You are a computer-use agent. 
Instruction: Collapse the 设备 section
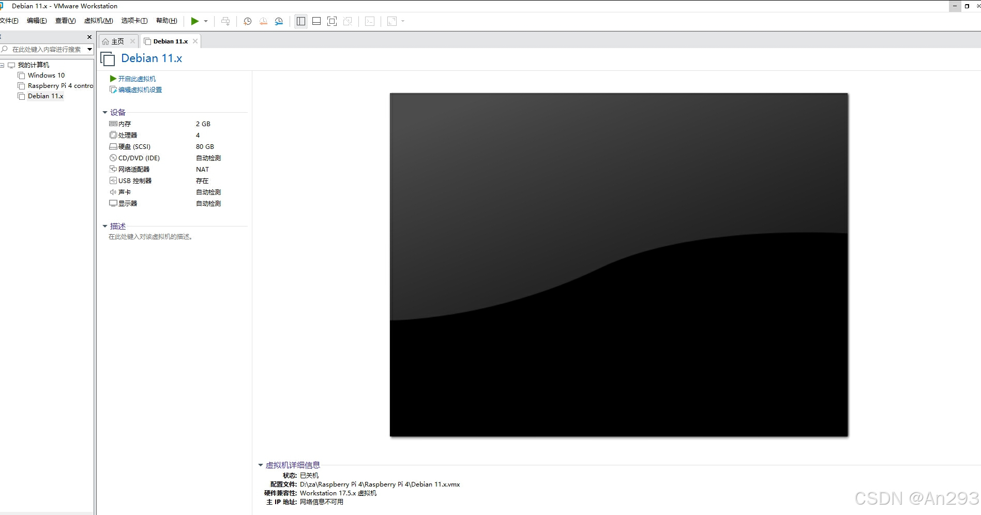pos(105,112)
